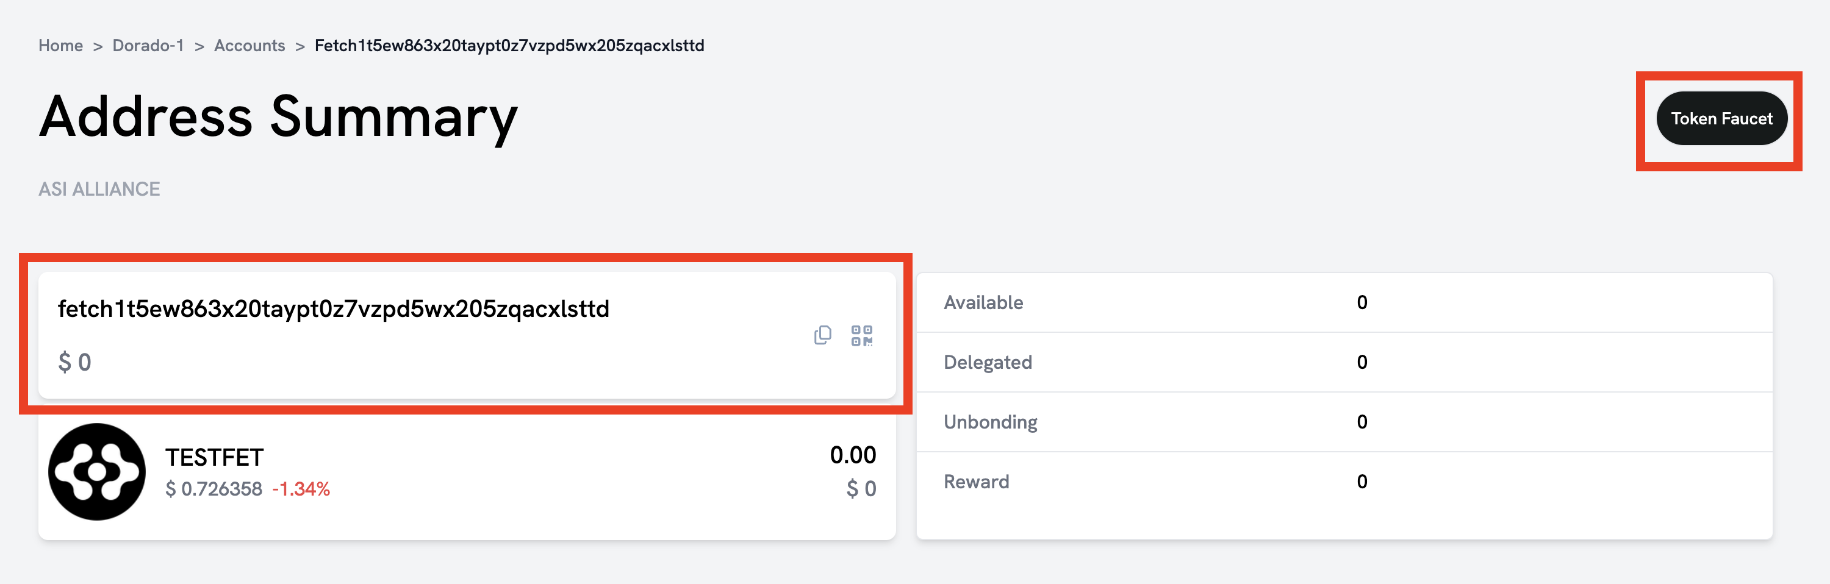Select the Fetch1t5ew863x20… breadcrumb address
Screen dimensions: 1830x584
(509, 45)
